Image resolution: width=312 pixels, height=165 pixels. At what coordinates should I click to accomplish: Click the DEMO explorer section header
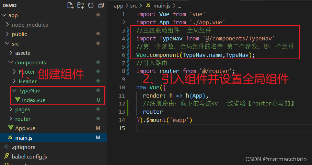(x=9, y=5)
